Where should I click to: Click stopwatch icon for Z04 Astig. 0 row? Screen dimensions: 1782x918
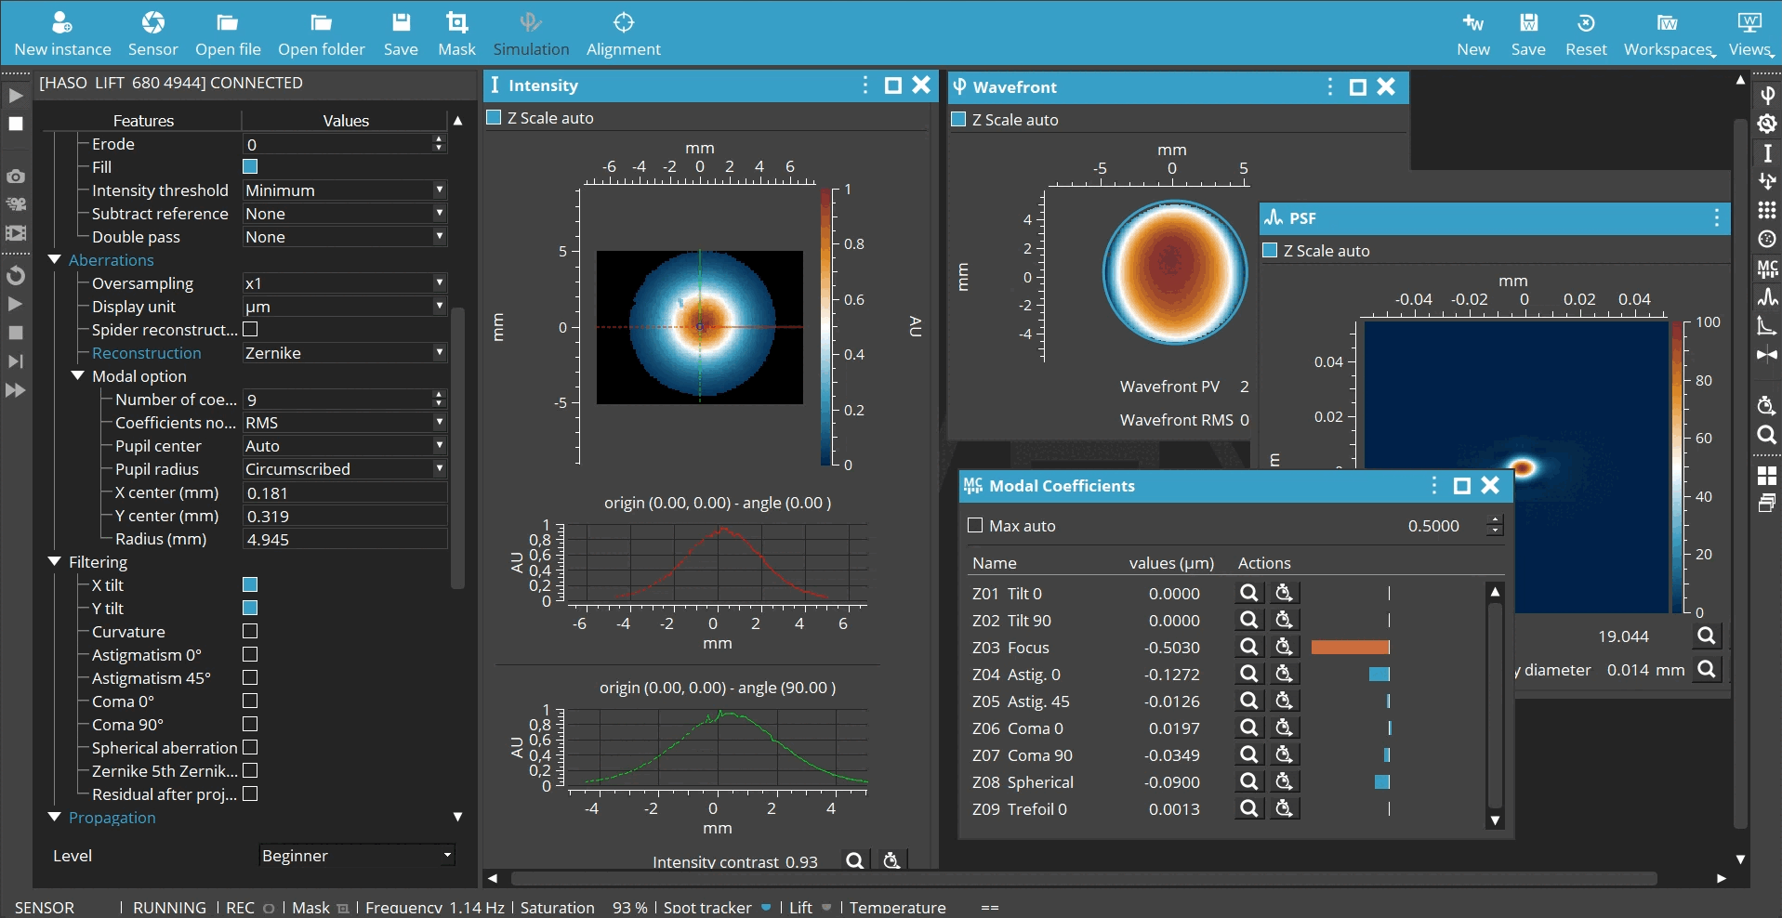coord(1285,674)
